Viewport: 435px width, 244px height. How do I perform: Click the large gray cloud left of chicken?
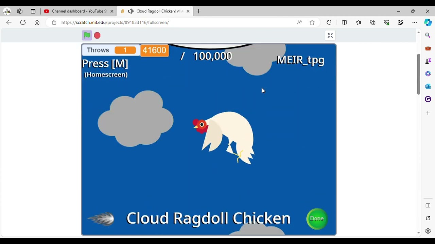pos(135,119)
